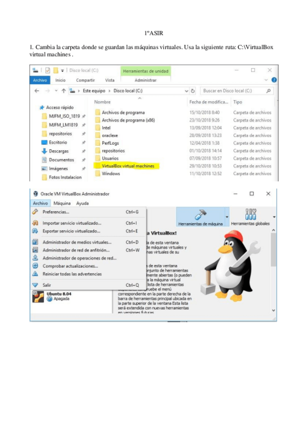Click the host network manager icon
This screenshot has height=435, width=308.
coord(35,250)
